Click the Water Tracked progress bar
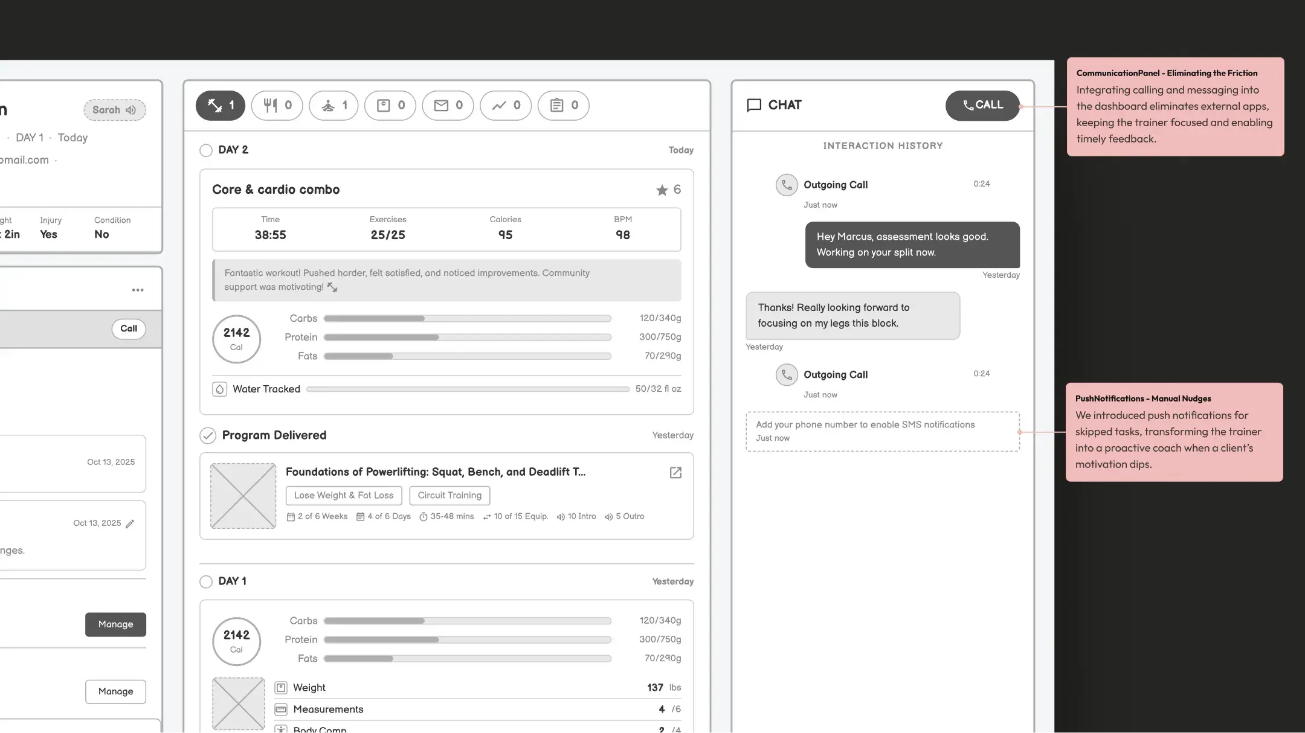1305x733 pixels. 468,389
